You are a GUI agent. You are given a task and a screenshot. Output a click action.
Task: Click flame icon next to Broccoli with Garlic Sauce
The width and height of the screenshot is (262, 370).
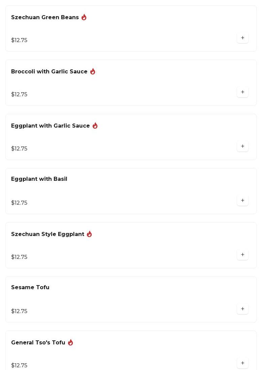pyautogui.click(x=93, y=71)
